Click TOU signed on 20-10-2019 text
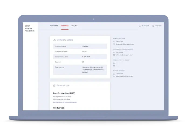The height and width of the screenshot is (131, 186). point(62,97)
